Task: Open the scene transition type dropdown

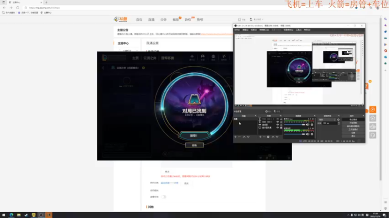Action: click(327, 120)
